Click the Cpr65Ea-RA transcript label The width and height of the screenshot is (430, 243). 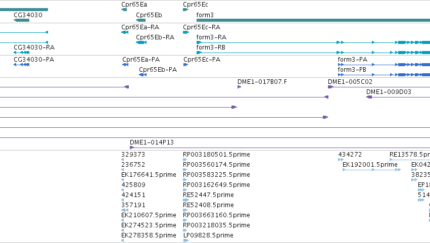(x=140, y=27)
